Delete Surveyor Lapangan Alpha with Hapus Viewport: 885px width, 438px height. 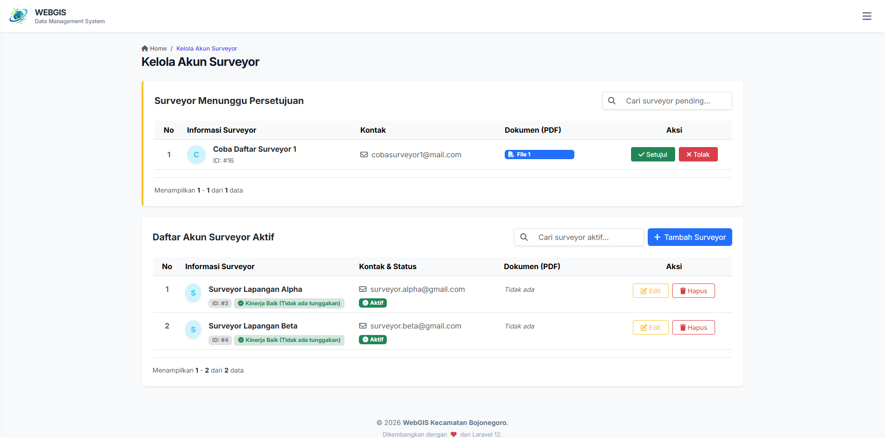tap(693, 291)
